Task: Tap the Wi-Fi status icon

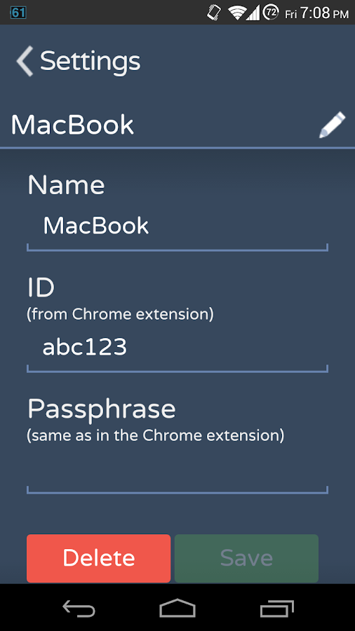Action: coord(237,13)
